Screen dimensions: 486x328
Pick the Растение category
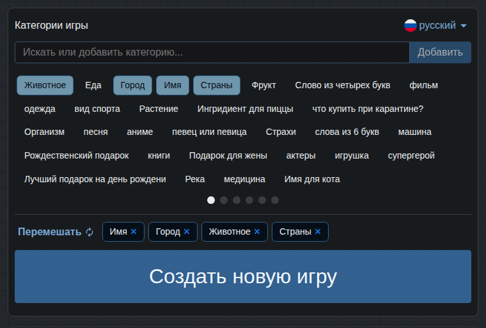[x=159, y=109]
